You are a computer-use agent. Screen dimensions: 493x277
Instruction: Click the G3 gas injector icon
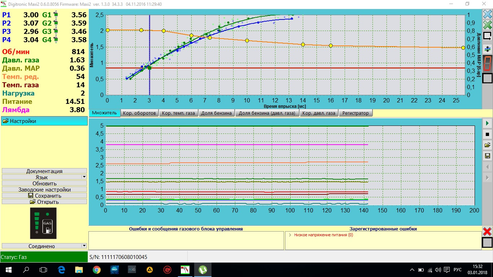click(56, 31)
